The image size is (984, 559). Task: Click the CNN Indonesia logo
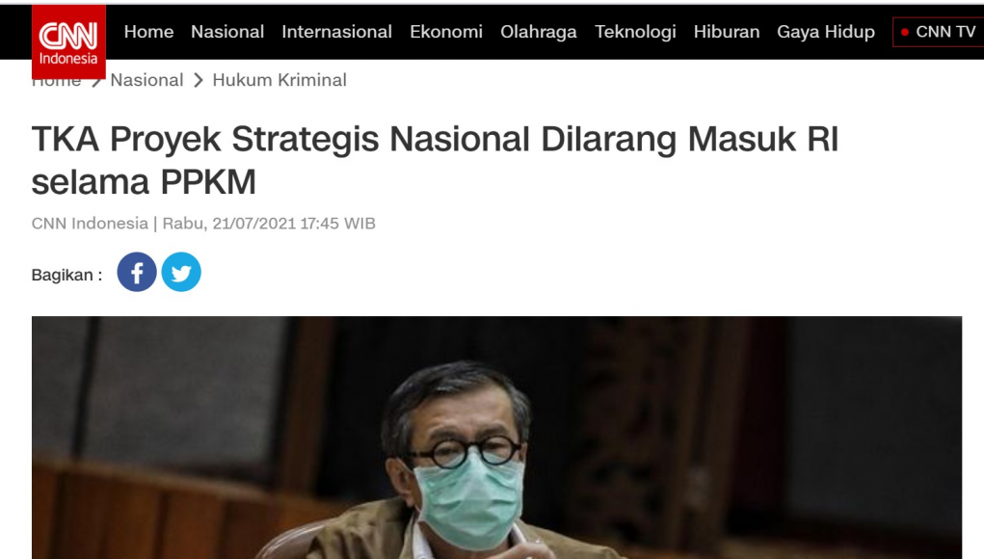(x=68, y=41)
